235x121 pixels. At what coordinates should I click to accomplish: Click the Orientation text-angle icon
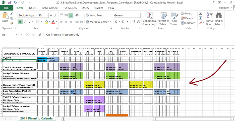(77, 15)
